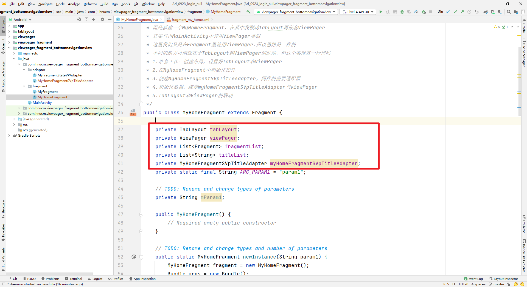Open the Event Log
527x287 pixels.
pyautogui.click(x=473, y=279)
